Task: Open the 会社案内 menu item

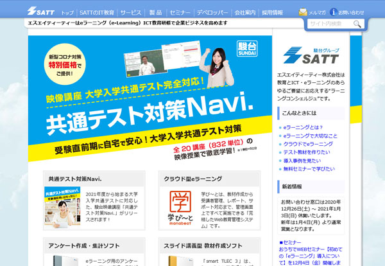Action: (x=245, y=13)
